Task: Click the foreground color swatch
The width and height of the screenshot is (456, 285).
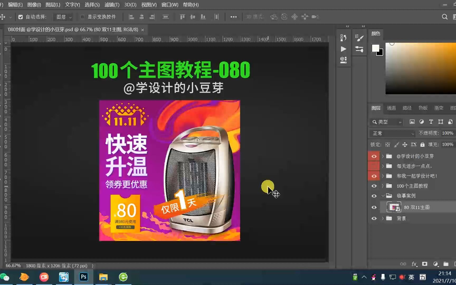Action: [x=375, y=48]
